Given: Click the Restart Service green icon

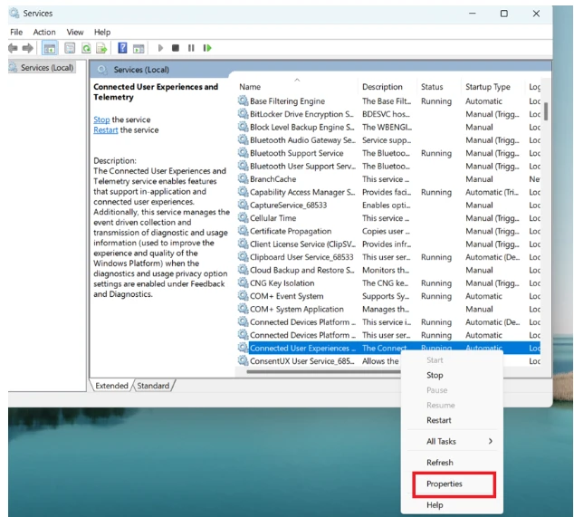Looking at the screenshot, I should 207,48.
